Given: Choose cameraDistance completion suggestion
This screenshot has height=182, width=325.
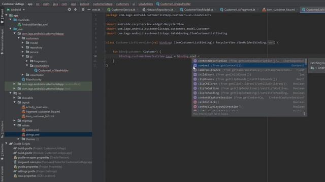Looking at the screenshot, I should (x=249, y=70).
